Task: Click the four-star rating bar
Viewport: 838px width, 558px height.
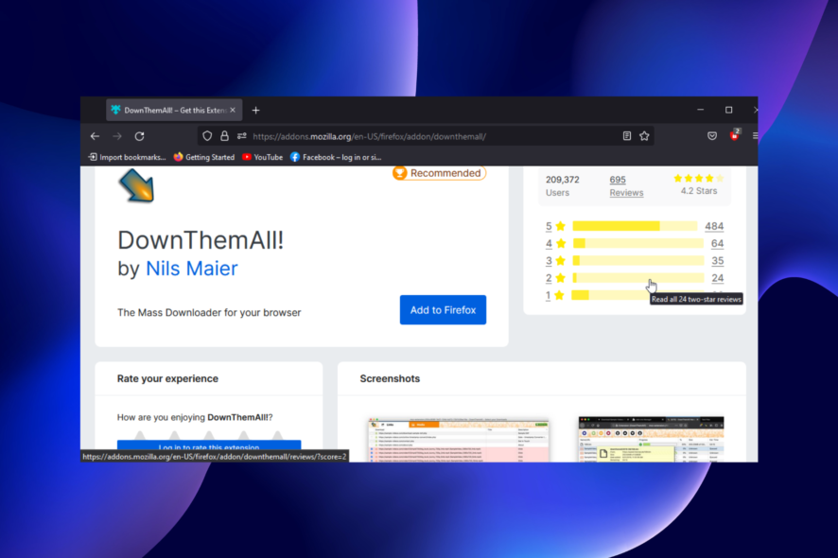Action: click(x=638, y=244)
